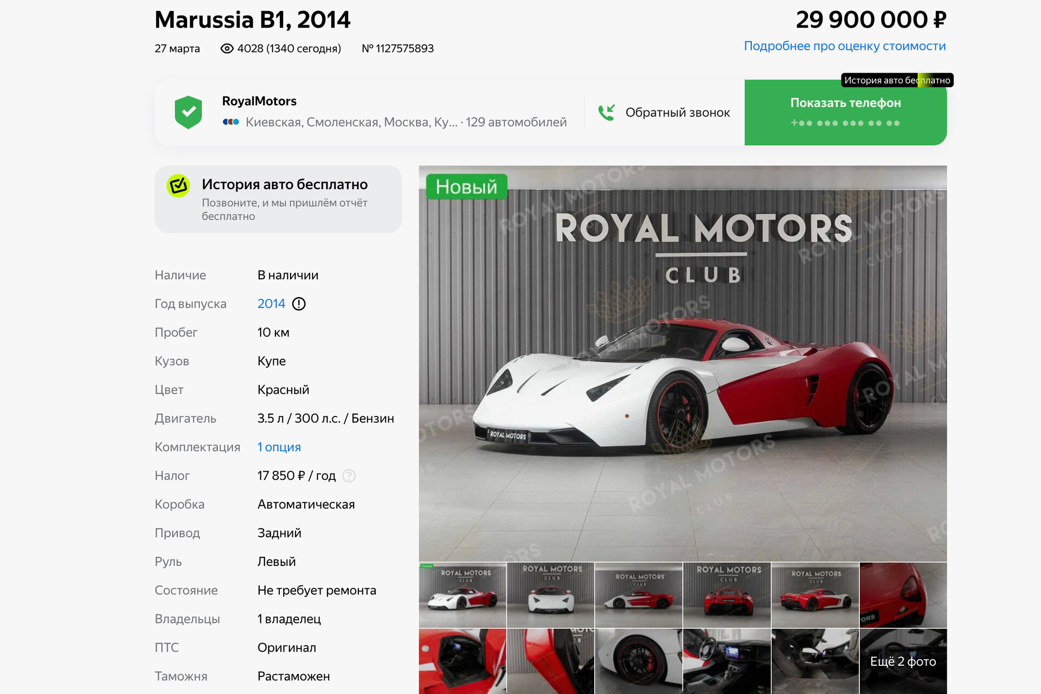1041x694 pixels.
Task: Select the open door interior thumbnail
Action: click(462, 661)
